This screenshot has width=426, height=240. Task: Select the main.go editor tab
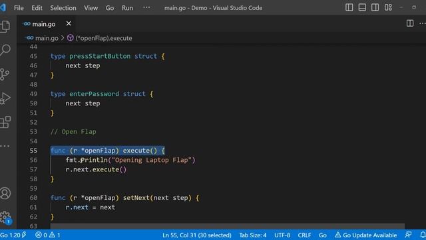pos(46,24)
